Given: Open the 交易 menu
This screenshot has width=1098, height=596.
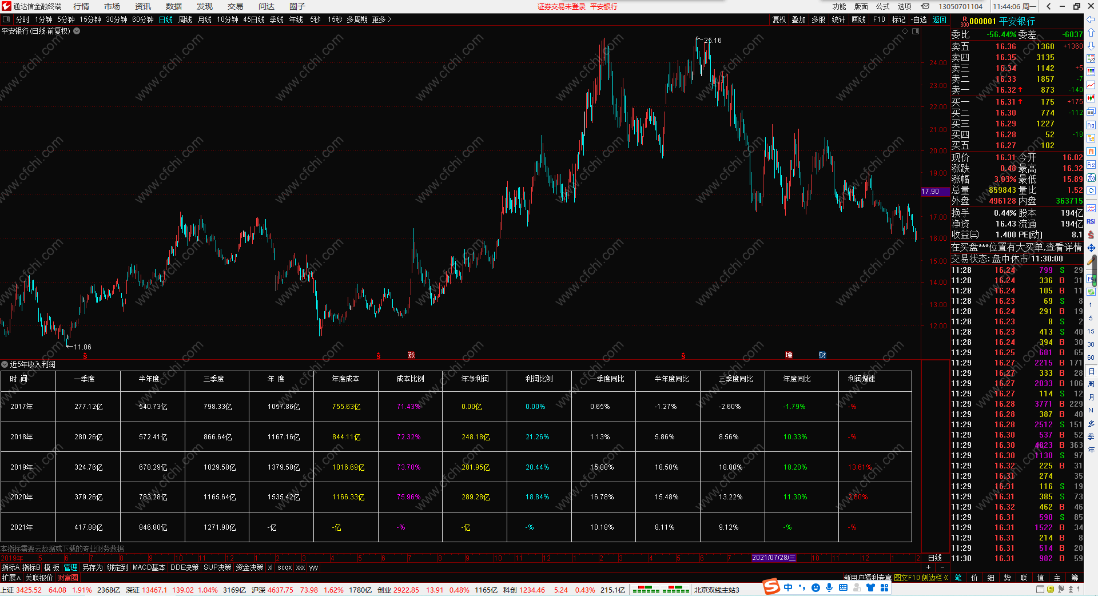Looking at the screenshot, I should 236,6.
